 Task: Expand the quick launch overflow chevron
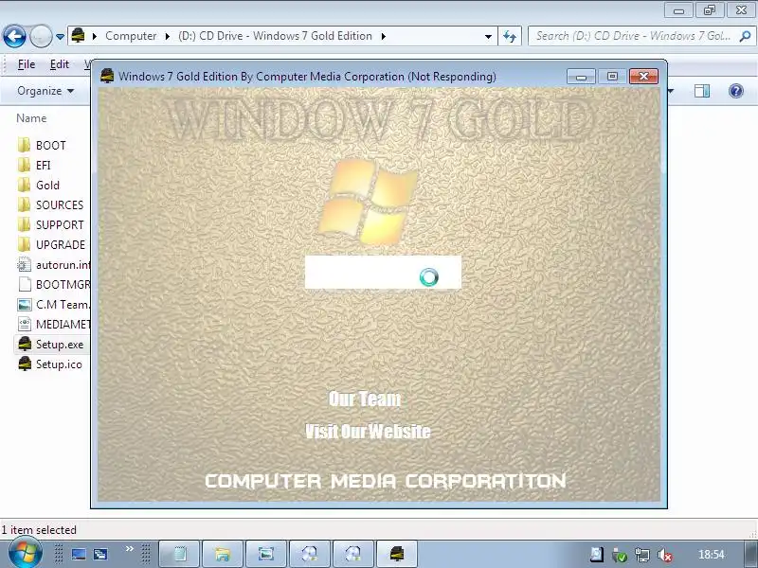pyautogui.click(x=129, y=549)
